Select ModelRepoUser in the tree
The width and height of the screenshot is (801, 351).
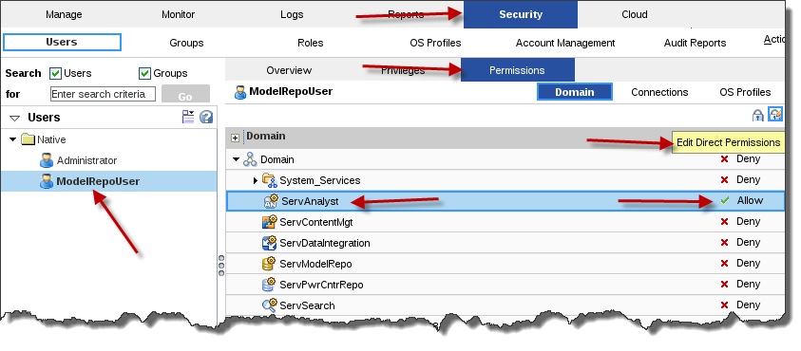point(98,181)
